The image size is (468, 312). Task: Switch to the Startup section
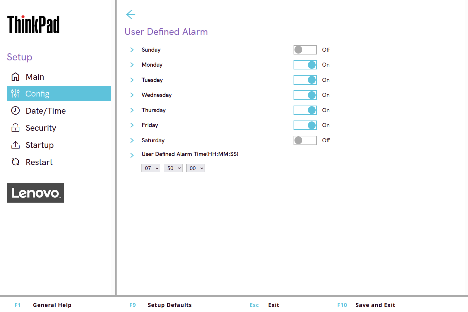[x=59, y=145]
